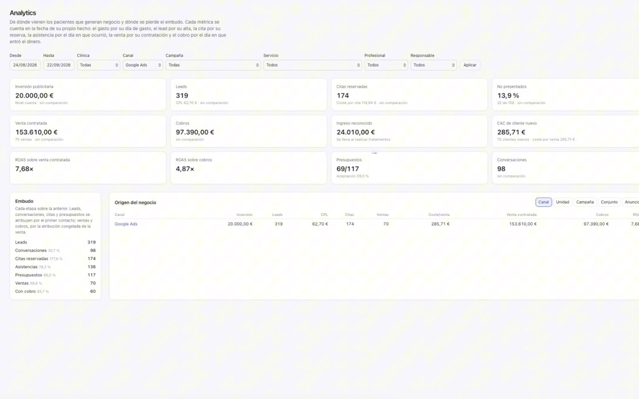Click the Presupuestos 69/117 card

tap(409, 168)
